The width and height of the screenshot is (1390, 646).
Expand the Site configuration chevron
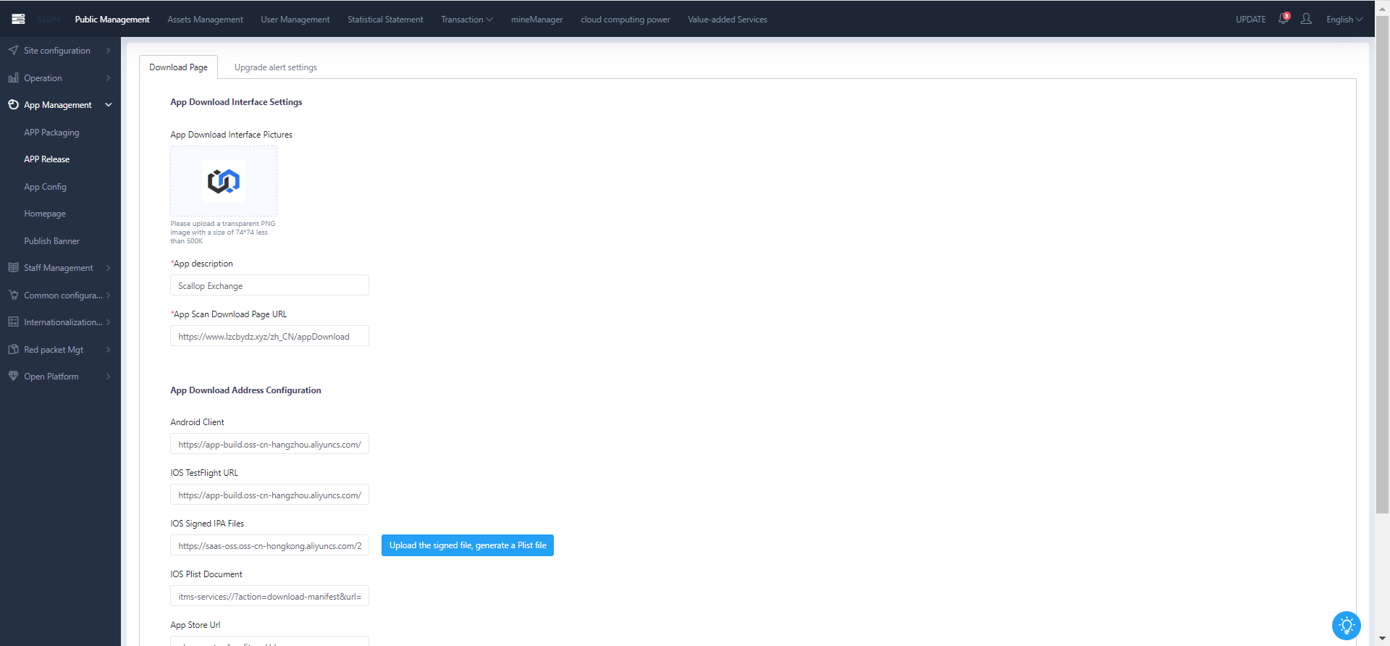[109, 50]
